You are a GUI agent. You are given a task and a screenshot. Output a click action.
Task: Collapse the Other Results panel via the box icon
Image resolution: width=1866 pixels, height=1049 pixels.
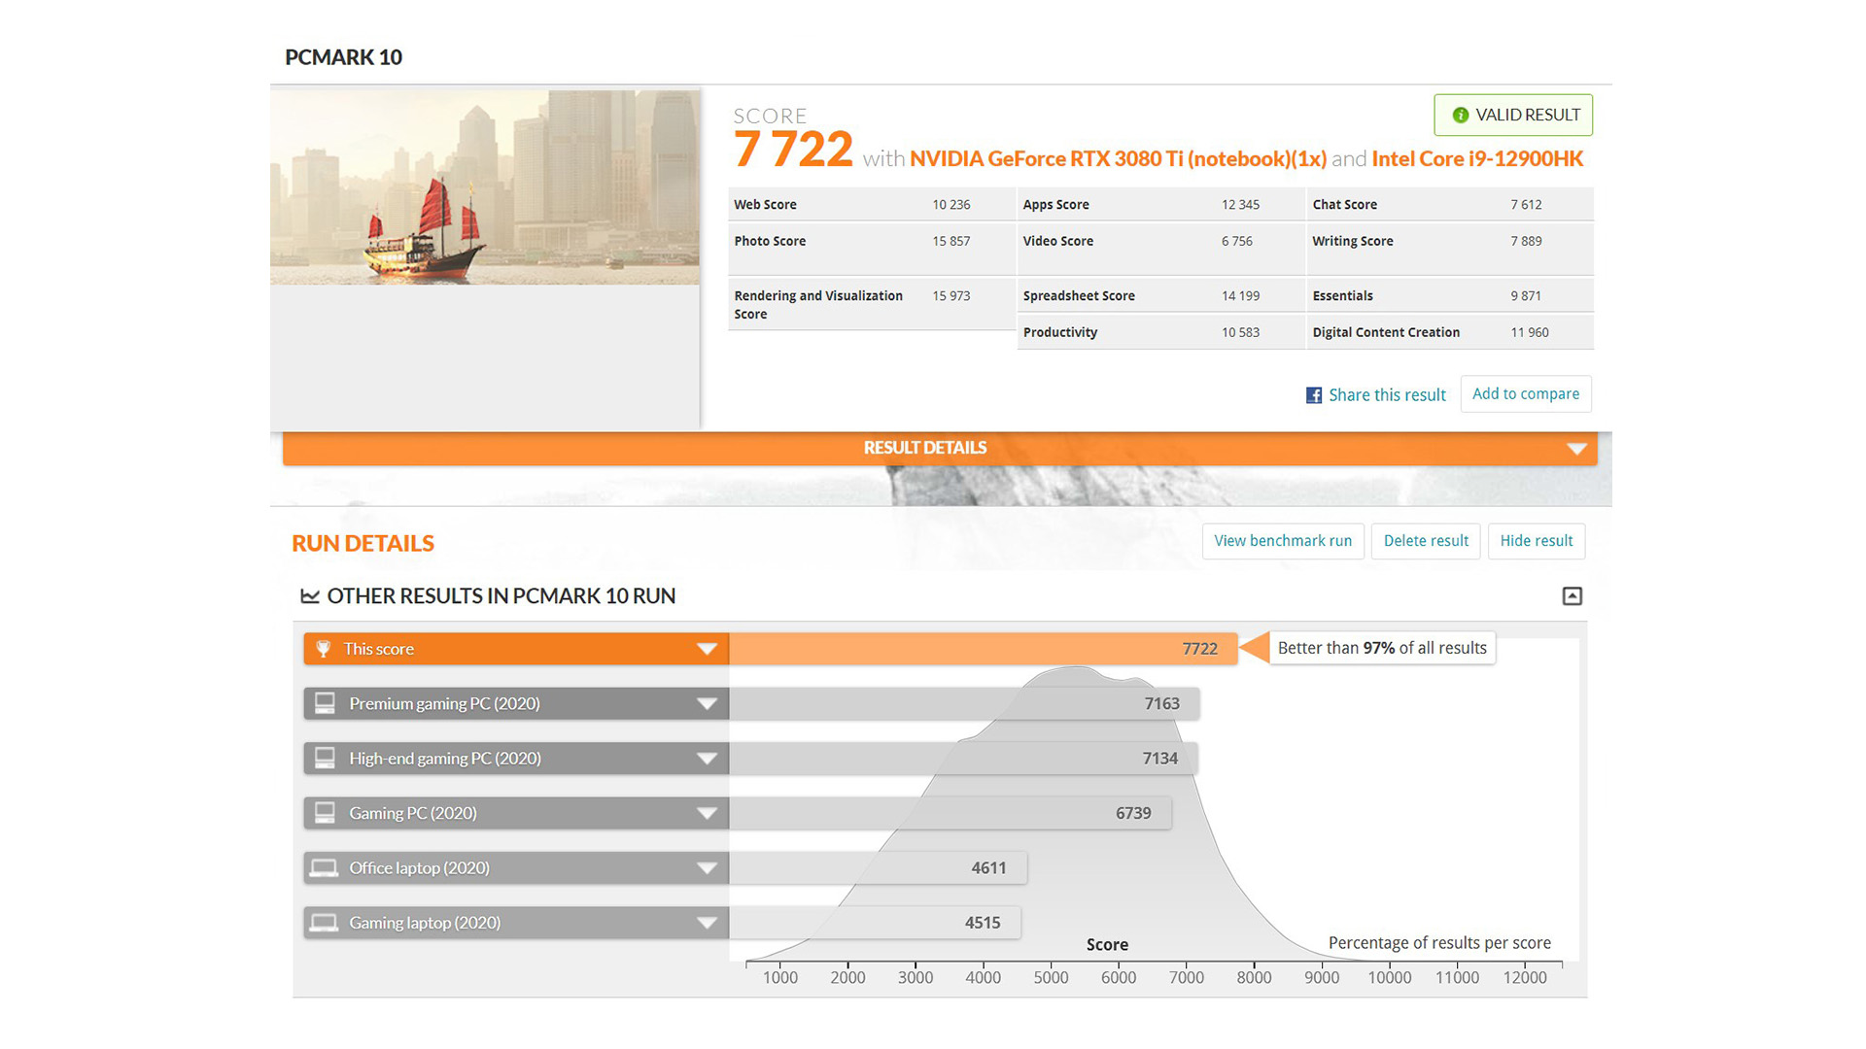click(1572, 596)
